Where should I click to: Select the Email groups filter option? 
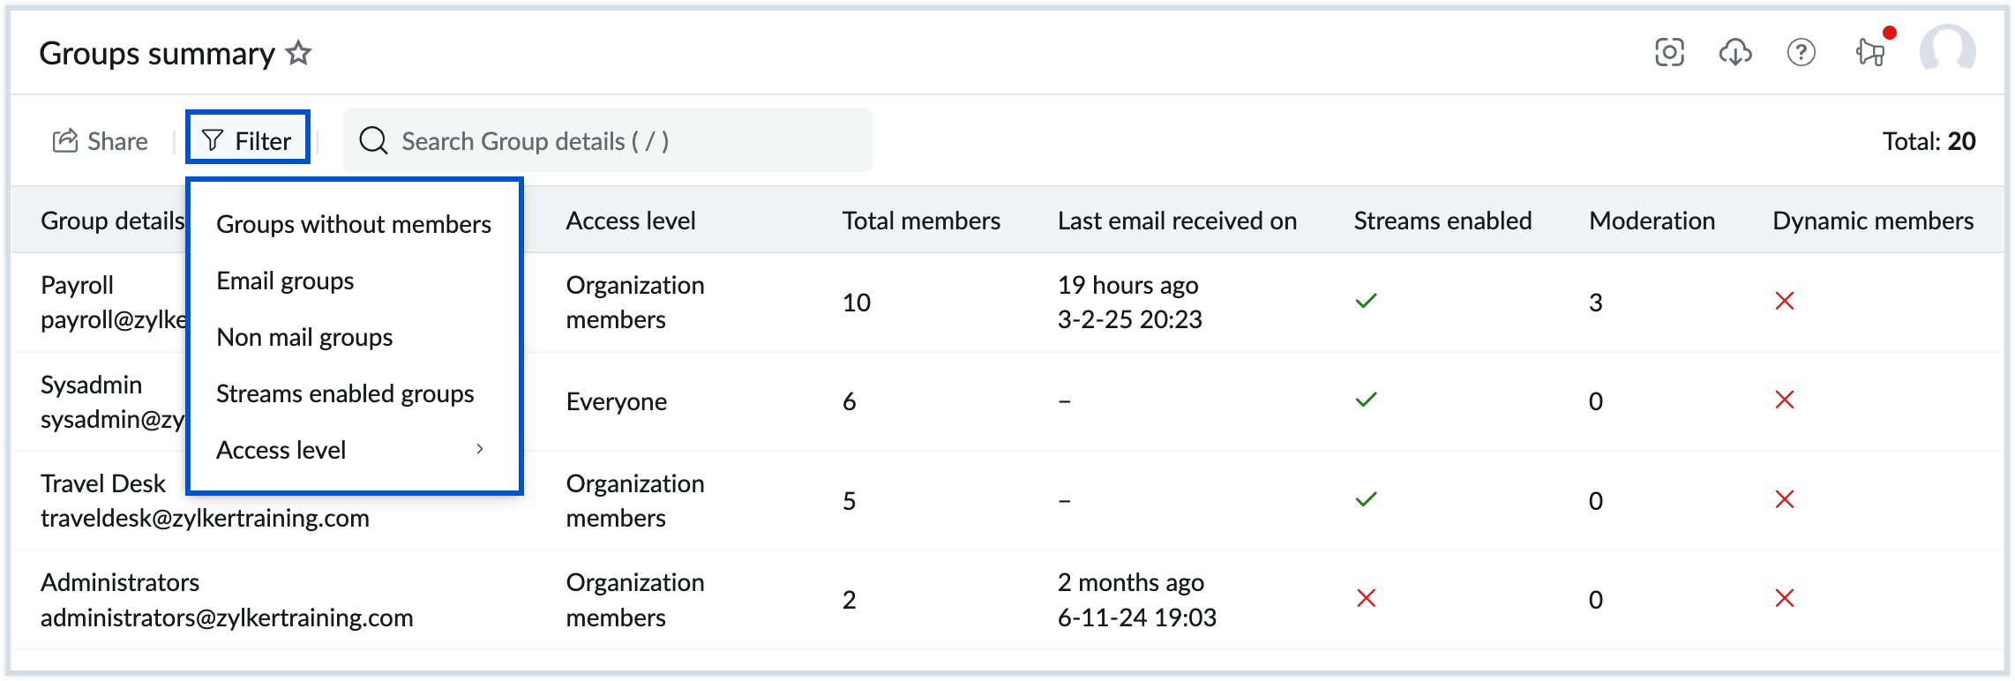pyautogui.click(x=285, y=281)
